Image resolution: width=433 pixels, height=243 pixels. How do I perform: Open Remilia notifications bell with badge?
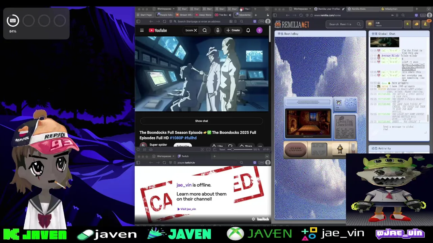tap(426, 24)
